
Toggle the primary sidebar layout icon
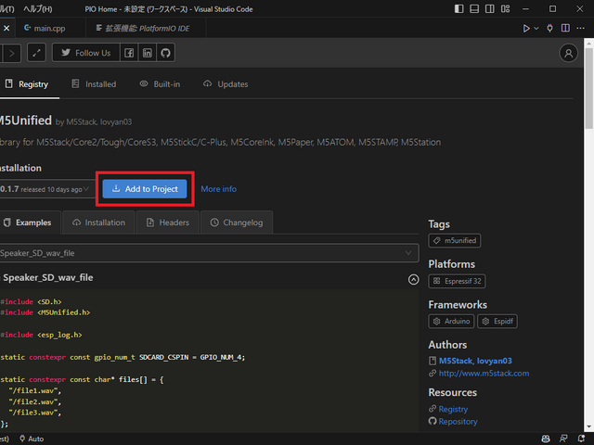pyautogui.click(x=458, y=8)
